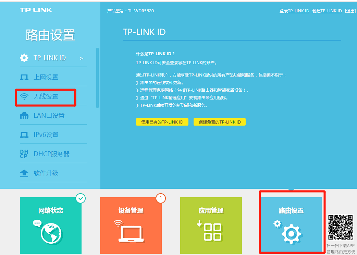Click the DHCP icon in the sidebar
Image resolution: width=357 pixels, height=255 pixels.
click(x=24, y=154)
